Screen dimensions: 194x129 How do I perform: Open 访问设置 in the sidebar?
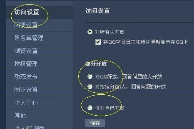coord(40,12)
